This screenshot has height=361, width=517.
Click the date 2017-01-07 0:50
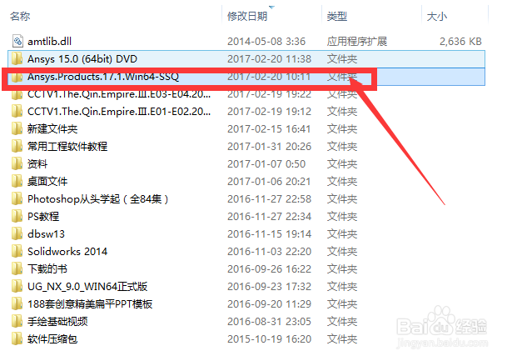(266, 163)
